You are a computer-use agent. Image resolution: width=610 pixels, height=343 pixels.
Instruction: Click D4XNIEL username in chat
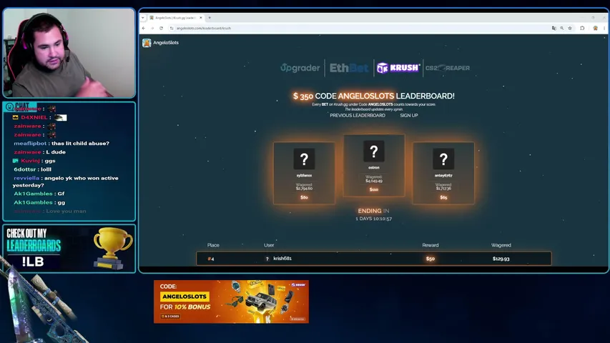point(34,117)
